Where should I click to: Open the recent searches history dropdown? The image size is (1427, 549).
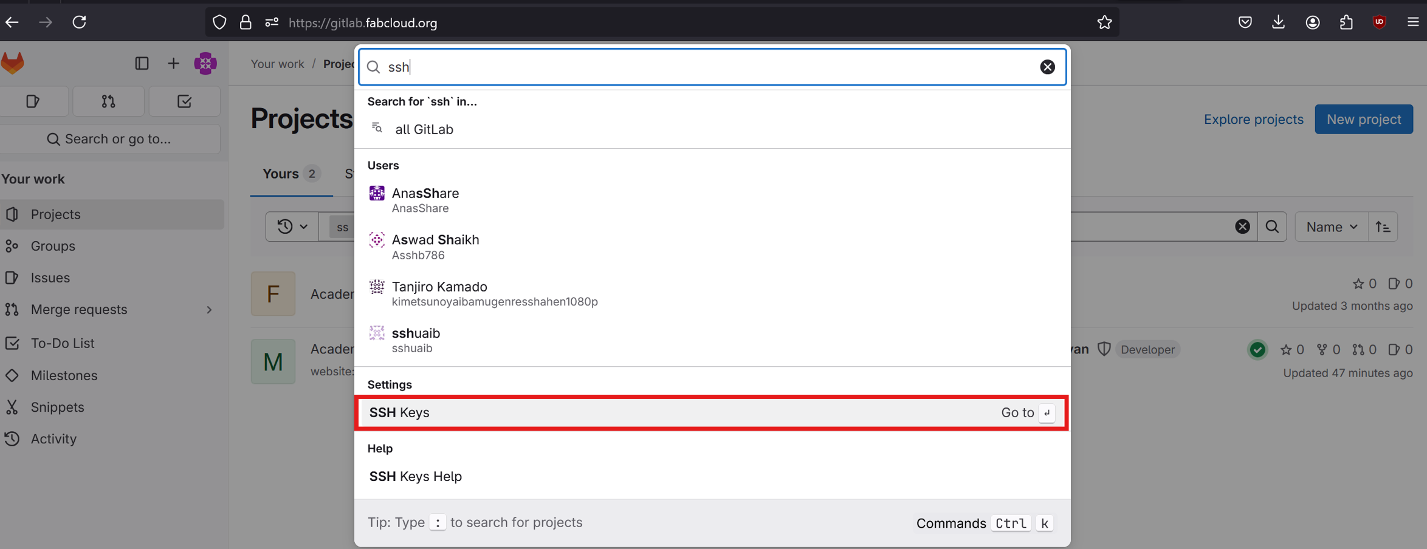(x=292, y=227)
